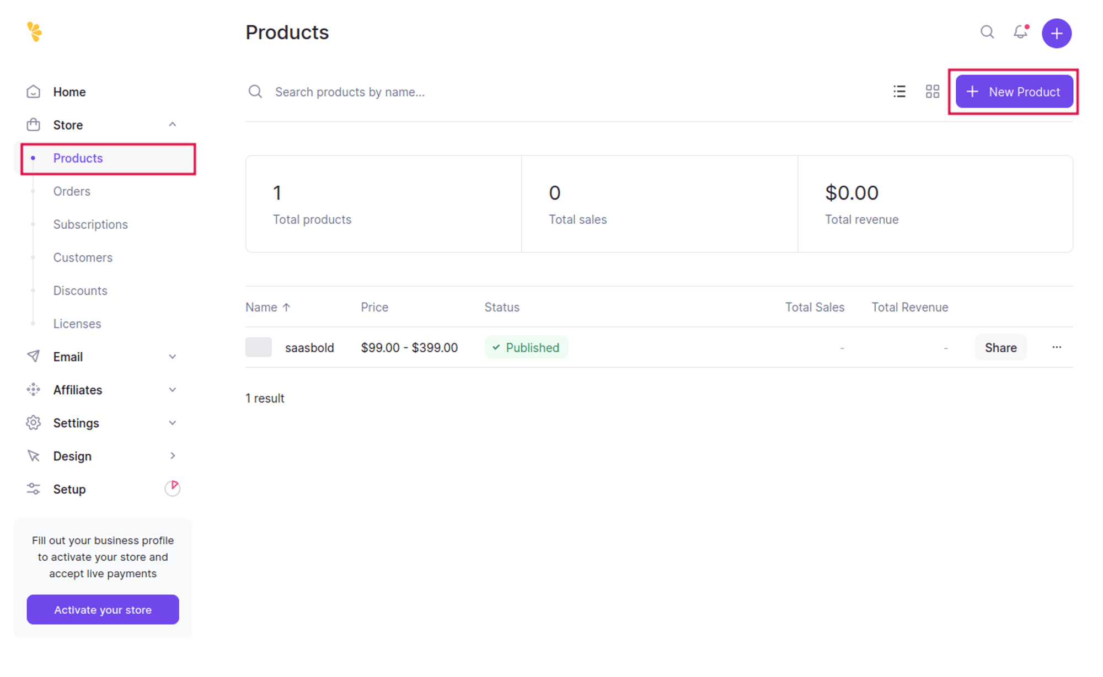Switch to grid view layout icon

[932, 92]
